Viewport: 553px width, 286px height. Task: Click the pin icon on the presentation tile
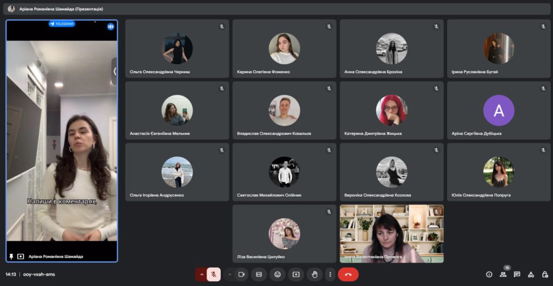11,256
